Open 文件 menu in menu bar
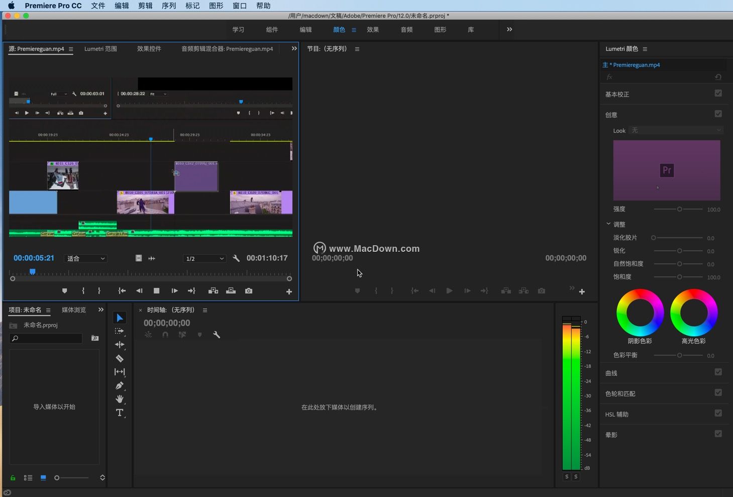This screenshot has width=733, height=497. point(98,6)
